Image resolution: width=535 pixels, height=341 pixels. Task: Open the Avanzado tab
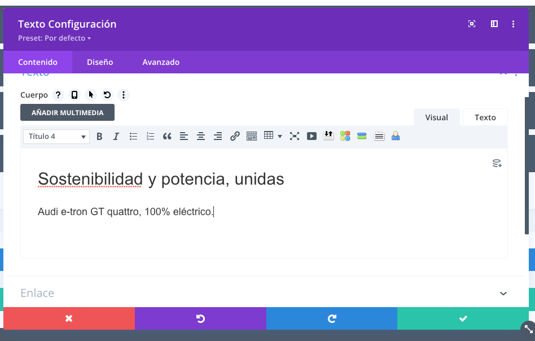point(161,62)
